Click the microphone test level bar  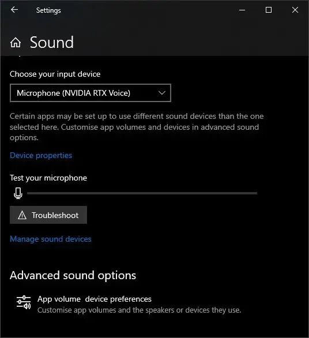click(142, 193)
